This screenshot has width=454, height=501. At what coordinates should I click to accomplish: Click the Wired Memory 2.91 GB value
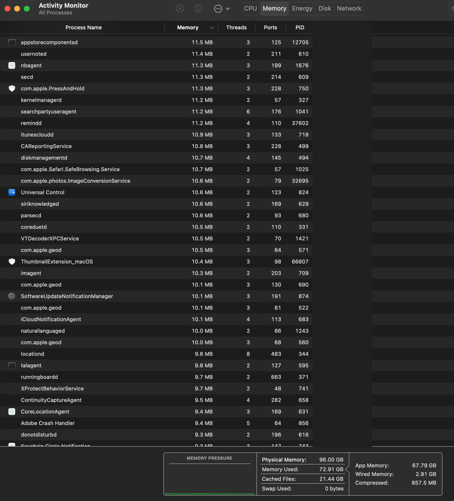[x=426, y=474]
